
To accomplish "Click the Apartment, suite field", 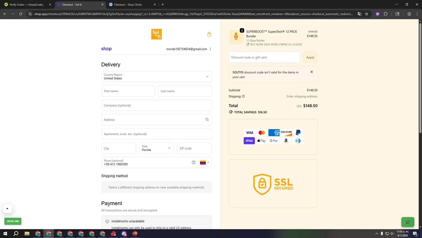I will pyautogui.click(x=156, y=134).
